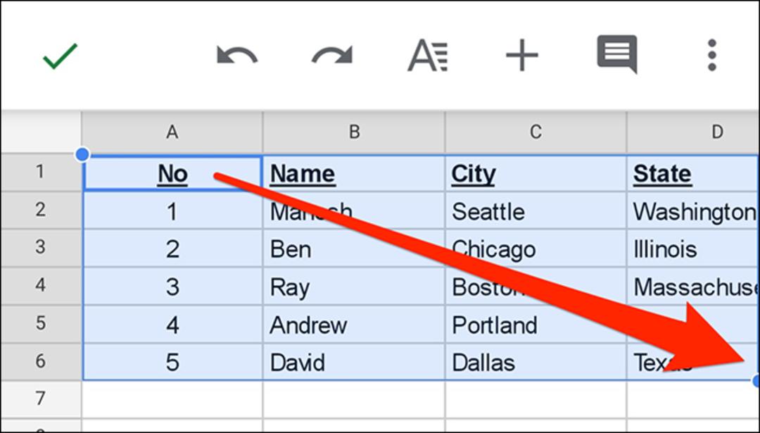Select column B header
This screenshot has width=760, height=433.
(354, 132)
